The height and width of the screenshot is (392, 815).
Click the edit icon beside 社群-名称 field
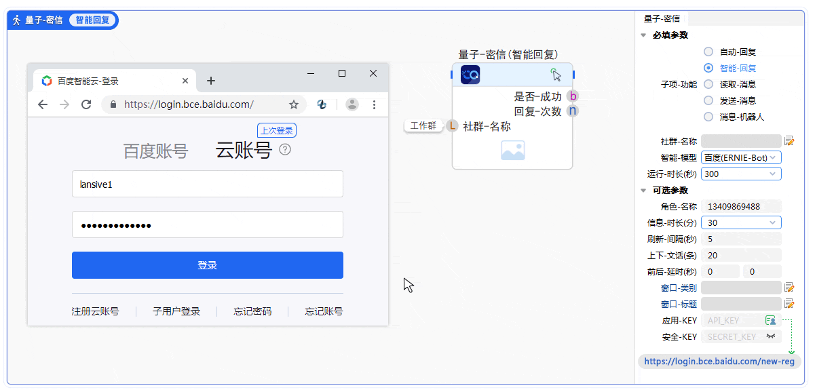tap(789, 141)
